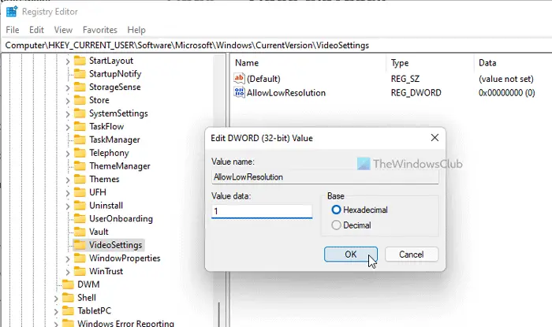Click the StartupNotify folder icon
Viewport: 552px width, 327px height.
point(80,74)
